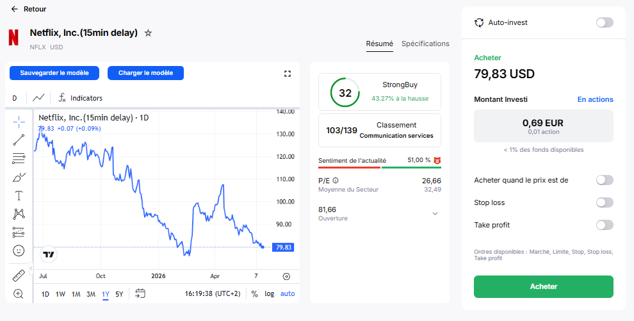Image resolution: width=634 pixels, height=321 pixels.
Task: Click the bear sentiment icon
Action: pos(437,160)
